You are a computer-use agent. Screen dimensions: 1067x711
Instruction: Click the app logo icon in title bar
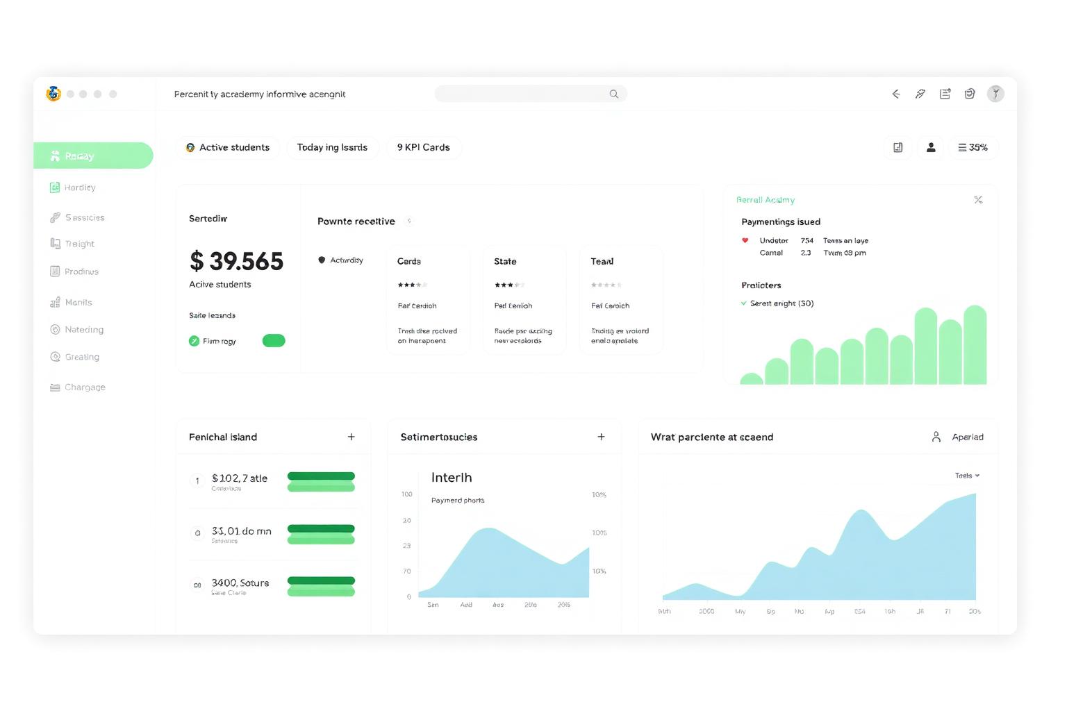pyautogui.click(x=53, y=94)
